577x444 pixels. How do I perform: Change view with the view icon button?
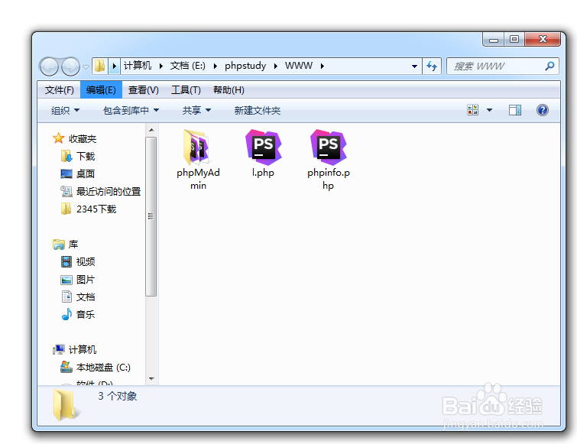(472, 109)
